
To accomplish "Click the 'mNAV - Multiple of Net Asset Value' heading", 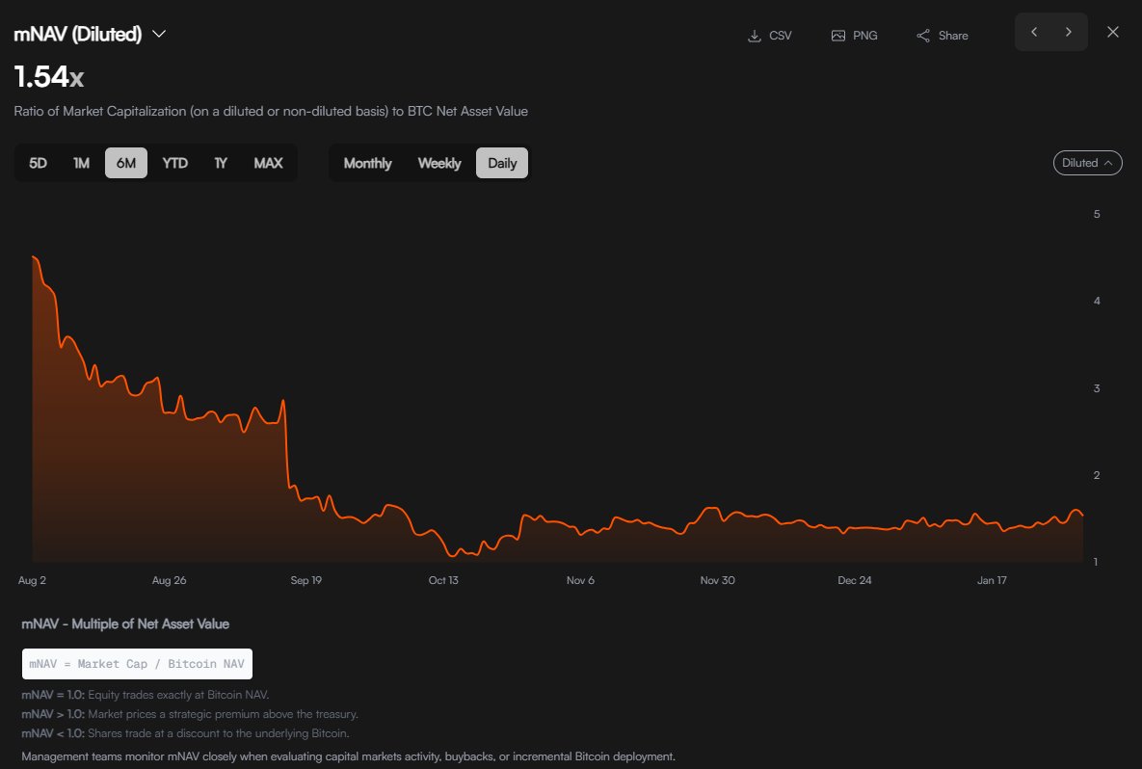I will [125, 624].
